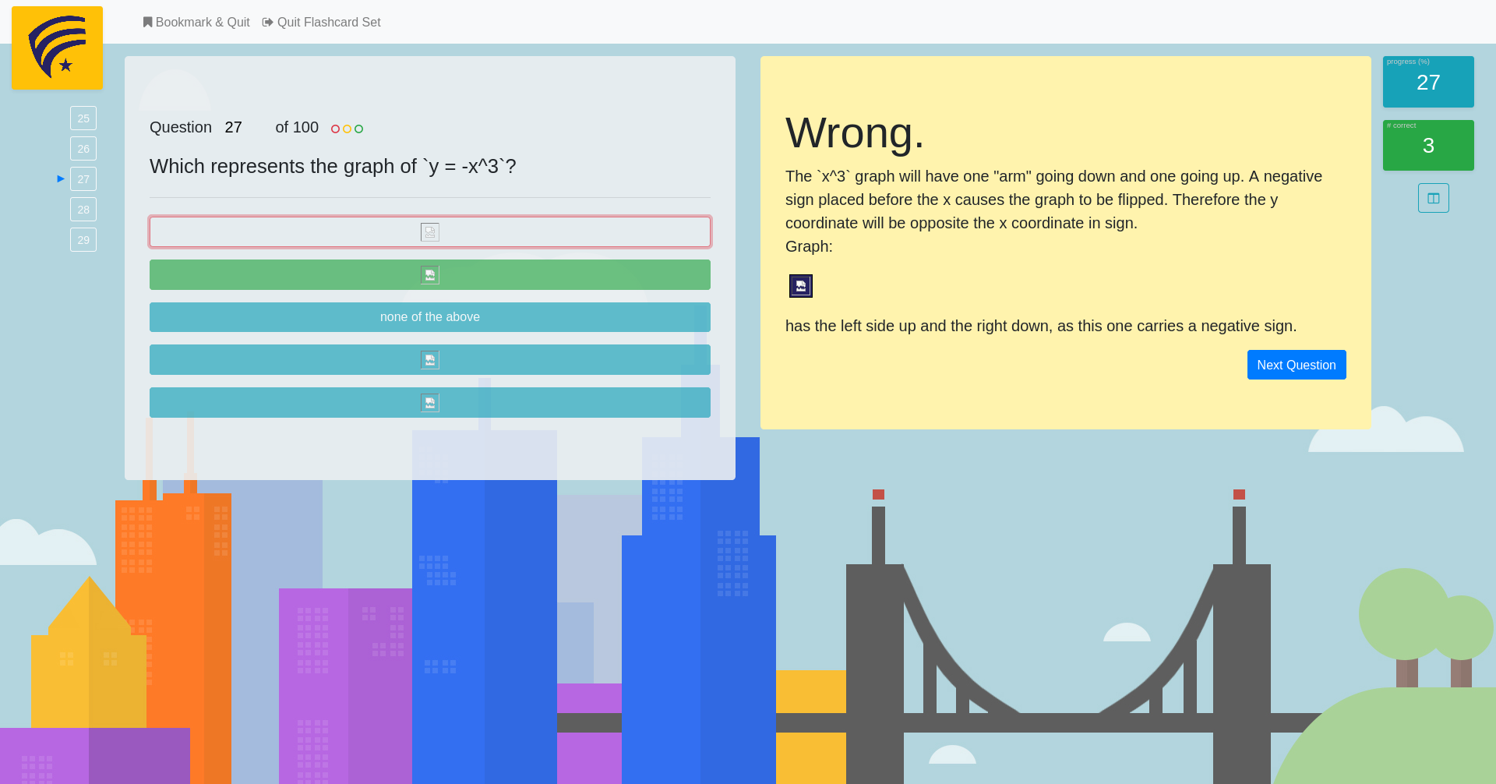Toggle the split layout icon button
The height and width of the screenshot is (784, 1496).
coord(1434,198)
